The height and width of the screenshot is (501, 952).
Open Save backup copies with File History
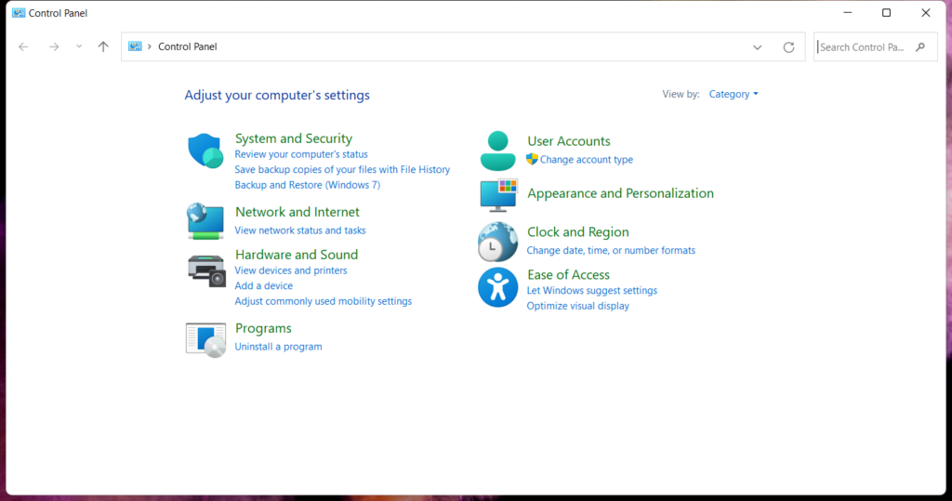(342, 169)
